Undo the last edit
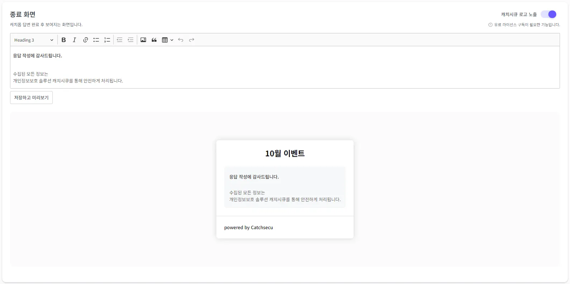The width and height of the screenshot is (570, 284). (x=181, y=40)
